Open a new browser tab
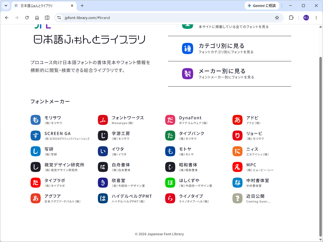The height and width of the screenshot is (242, 323). (82, 6)
